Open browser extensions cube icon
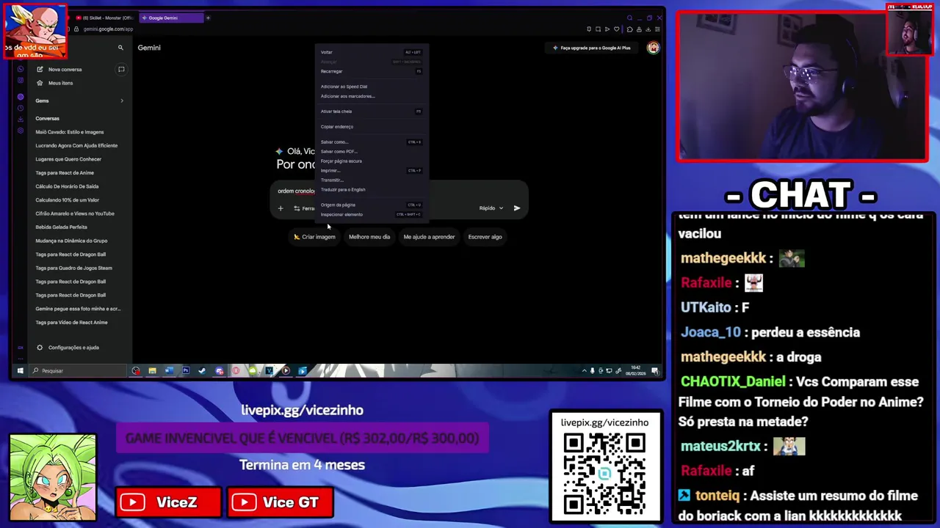Image resolution: width=940 pixels, height=528 pixels. [x=629, y=29]
